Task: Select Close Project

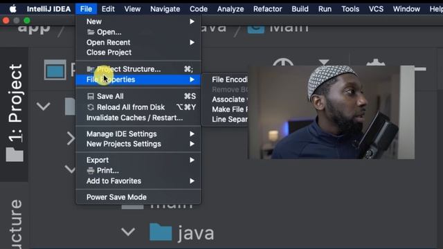Action: [138, 53]
